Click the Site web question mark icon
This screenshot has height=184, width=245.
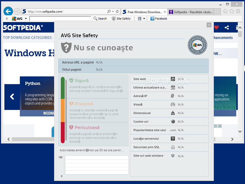pos(173,79)
